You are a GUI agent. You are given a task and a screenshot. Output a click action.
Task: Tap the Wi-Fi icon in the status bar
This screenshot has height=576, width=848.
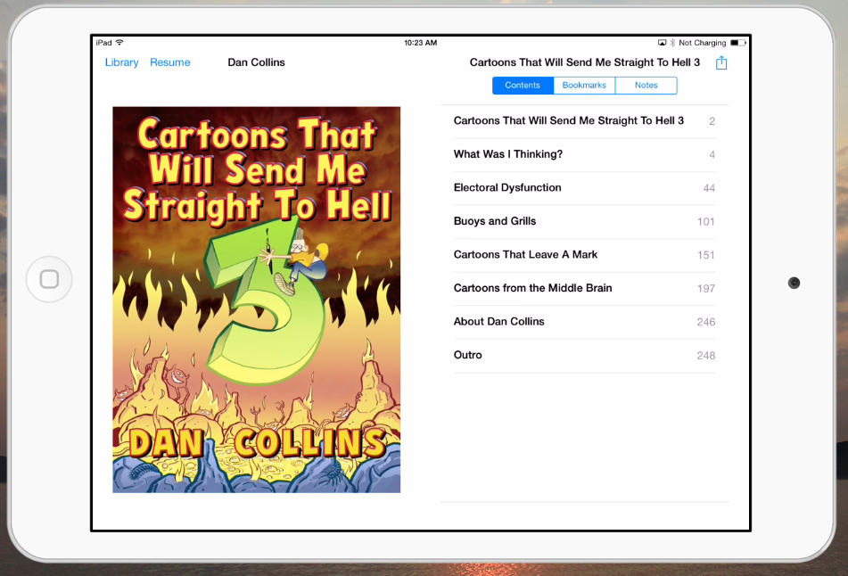pos(119,43)
